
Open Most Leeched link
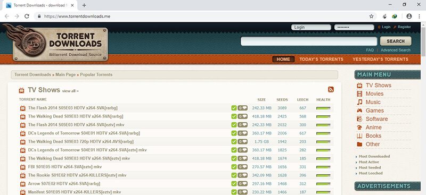click(x=371, y=173)
